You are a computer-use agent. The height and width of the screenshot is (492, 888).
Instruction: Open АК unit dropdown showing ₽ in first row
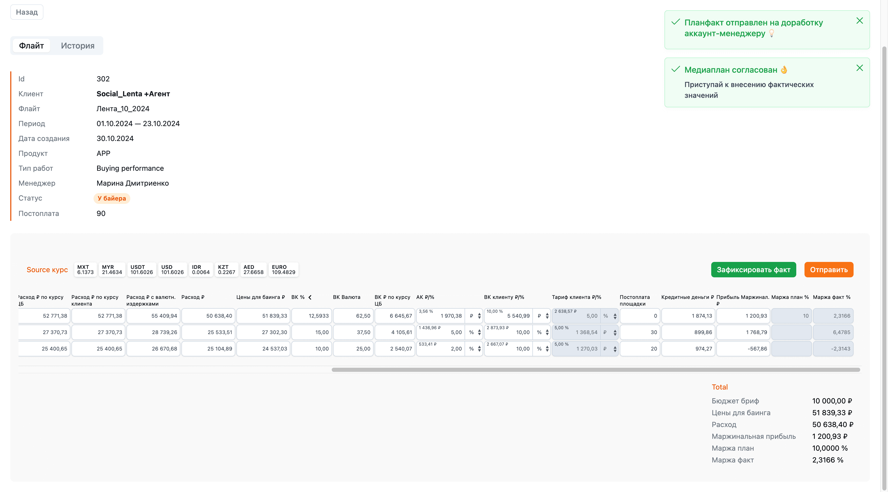tap(474, 316)
